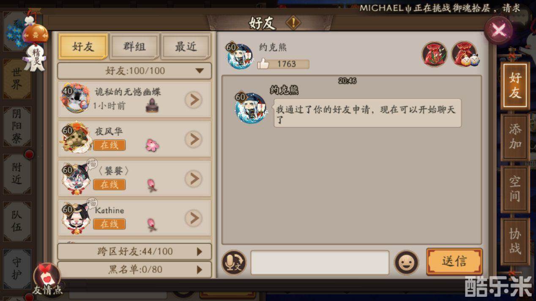Image resolution: width=536 pixels, height=301 pixels.
Task: Expand the 黑名单:0/80 section
Action: [134, 269]
